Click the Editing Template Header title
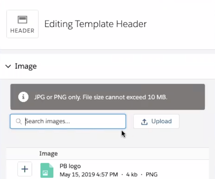Image resolution: width=215 pixels, height=179 pixels. coord(95,24)
